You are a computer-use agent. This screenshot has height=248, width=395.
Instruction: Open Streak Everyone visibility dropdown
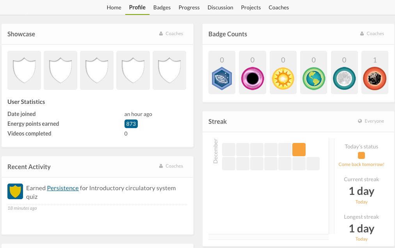(x=371, y=121)
